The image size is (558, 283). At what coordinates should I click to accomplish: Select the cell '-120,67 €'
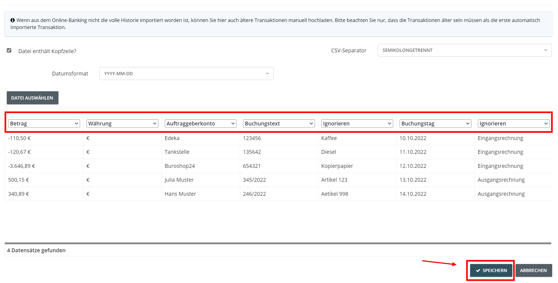click(44, 152)
